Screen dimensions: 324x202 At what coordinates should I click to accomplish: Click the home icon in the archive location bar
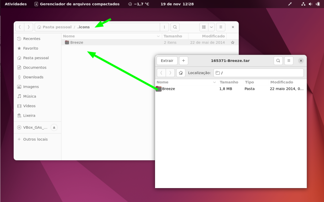(180, 73)
